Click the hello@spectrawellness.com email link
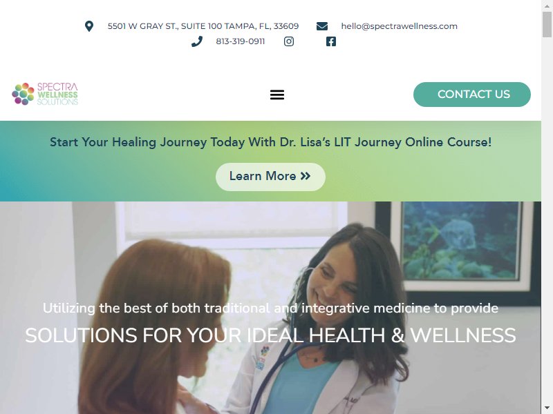This screenshot has height=414, width=553. tap(400, 26)
